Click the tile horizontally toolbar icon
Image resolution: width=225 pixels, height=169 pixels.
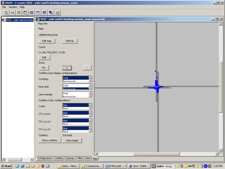tap(31, 13)
